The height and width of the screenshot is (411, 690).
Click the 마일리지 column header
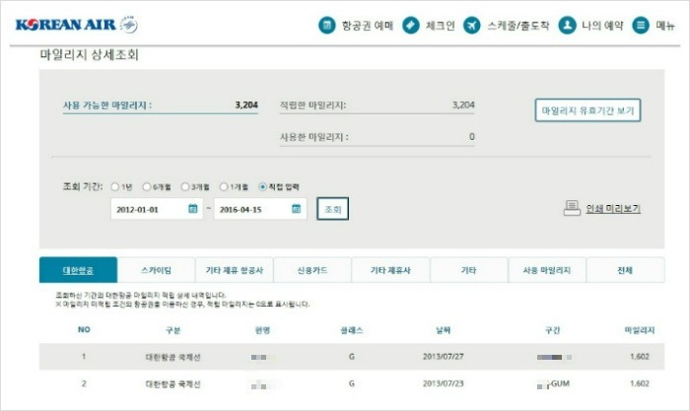pyautogui.click(x=640, y=330)
